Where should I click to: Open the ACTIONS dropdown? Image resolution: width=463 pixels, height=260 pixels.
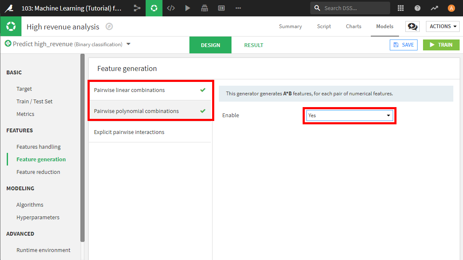click(x=443, y=26)
